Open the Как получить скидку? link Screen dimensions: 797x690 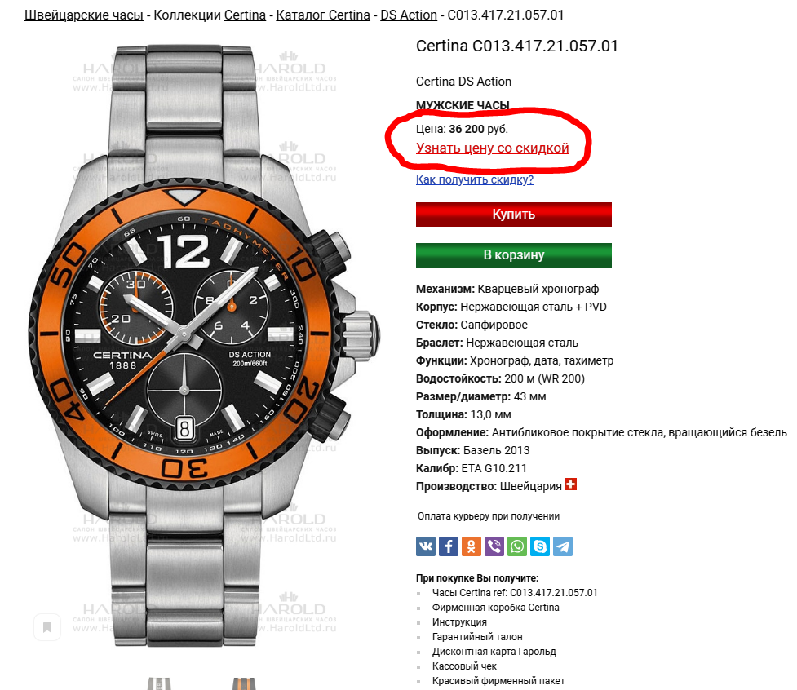click(474, 179)
